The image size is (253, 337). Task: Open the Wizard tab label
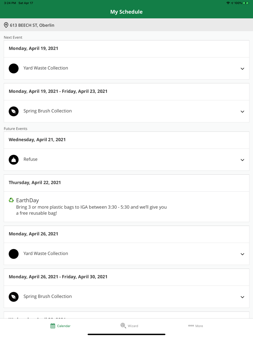pos(133,326)
